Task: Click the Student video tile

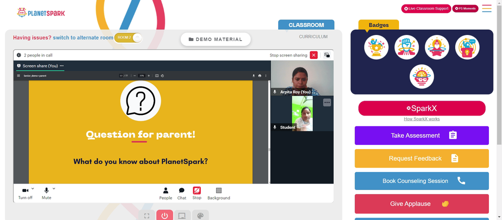Action: [302, 113]
